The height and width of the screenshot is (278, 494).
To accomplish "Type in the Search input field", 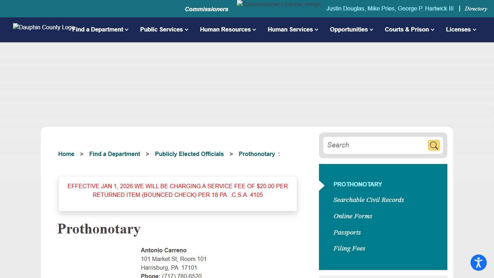I will tap(374, 145).
